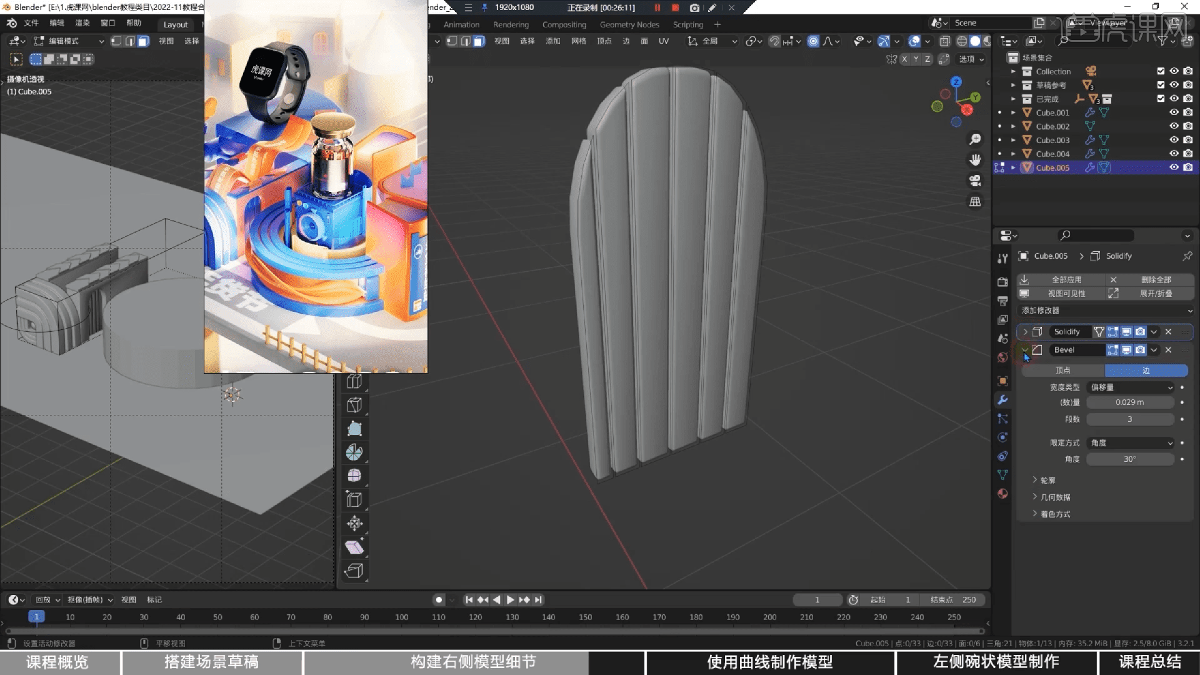The image size is (1200, 675).
Task: Open material properties sphere tab icon
Action: (1002, 493)
